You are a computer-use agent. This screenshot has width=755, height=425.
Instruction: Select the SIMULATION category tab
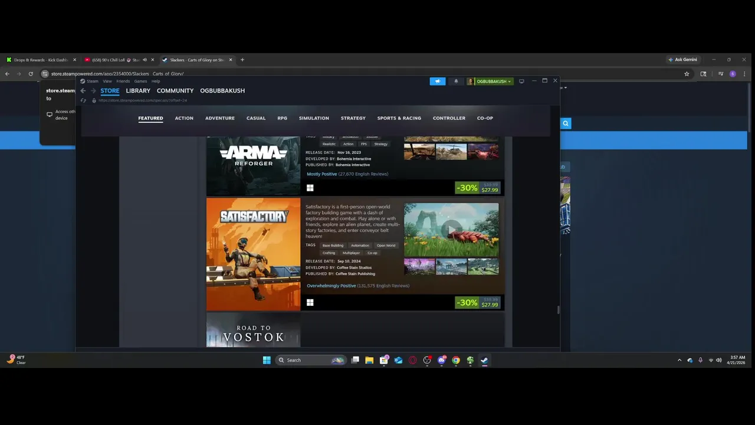point(314,118)
